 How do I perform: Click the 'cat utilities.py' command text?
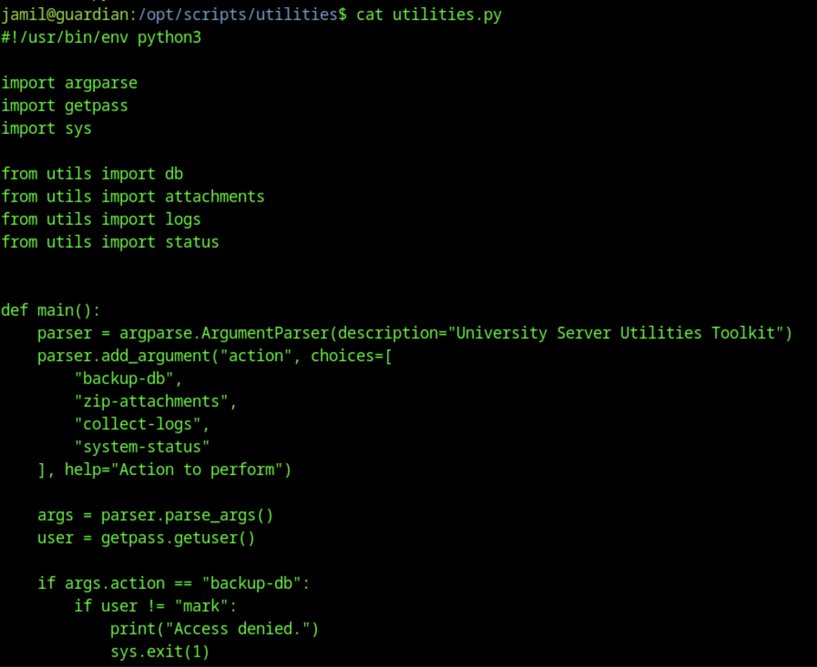(428, 14)
